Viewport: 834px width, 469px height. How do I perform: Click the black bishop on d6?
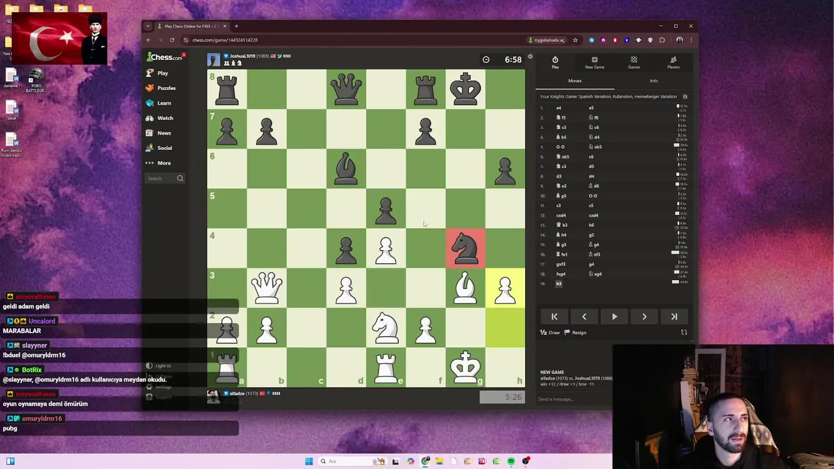click(346, 169)
